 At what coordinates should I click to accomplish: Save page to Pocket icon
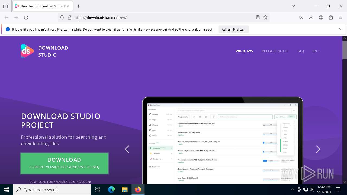pyautogui.click(x=301, y=17)
